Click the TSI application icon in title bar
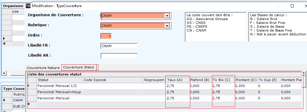Viewport: 307px width, 112px height. [28, 6]
